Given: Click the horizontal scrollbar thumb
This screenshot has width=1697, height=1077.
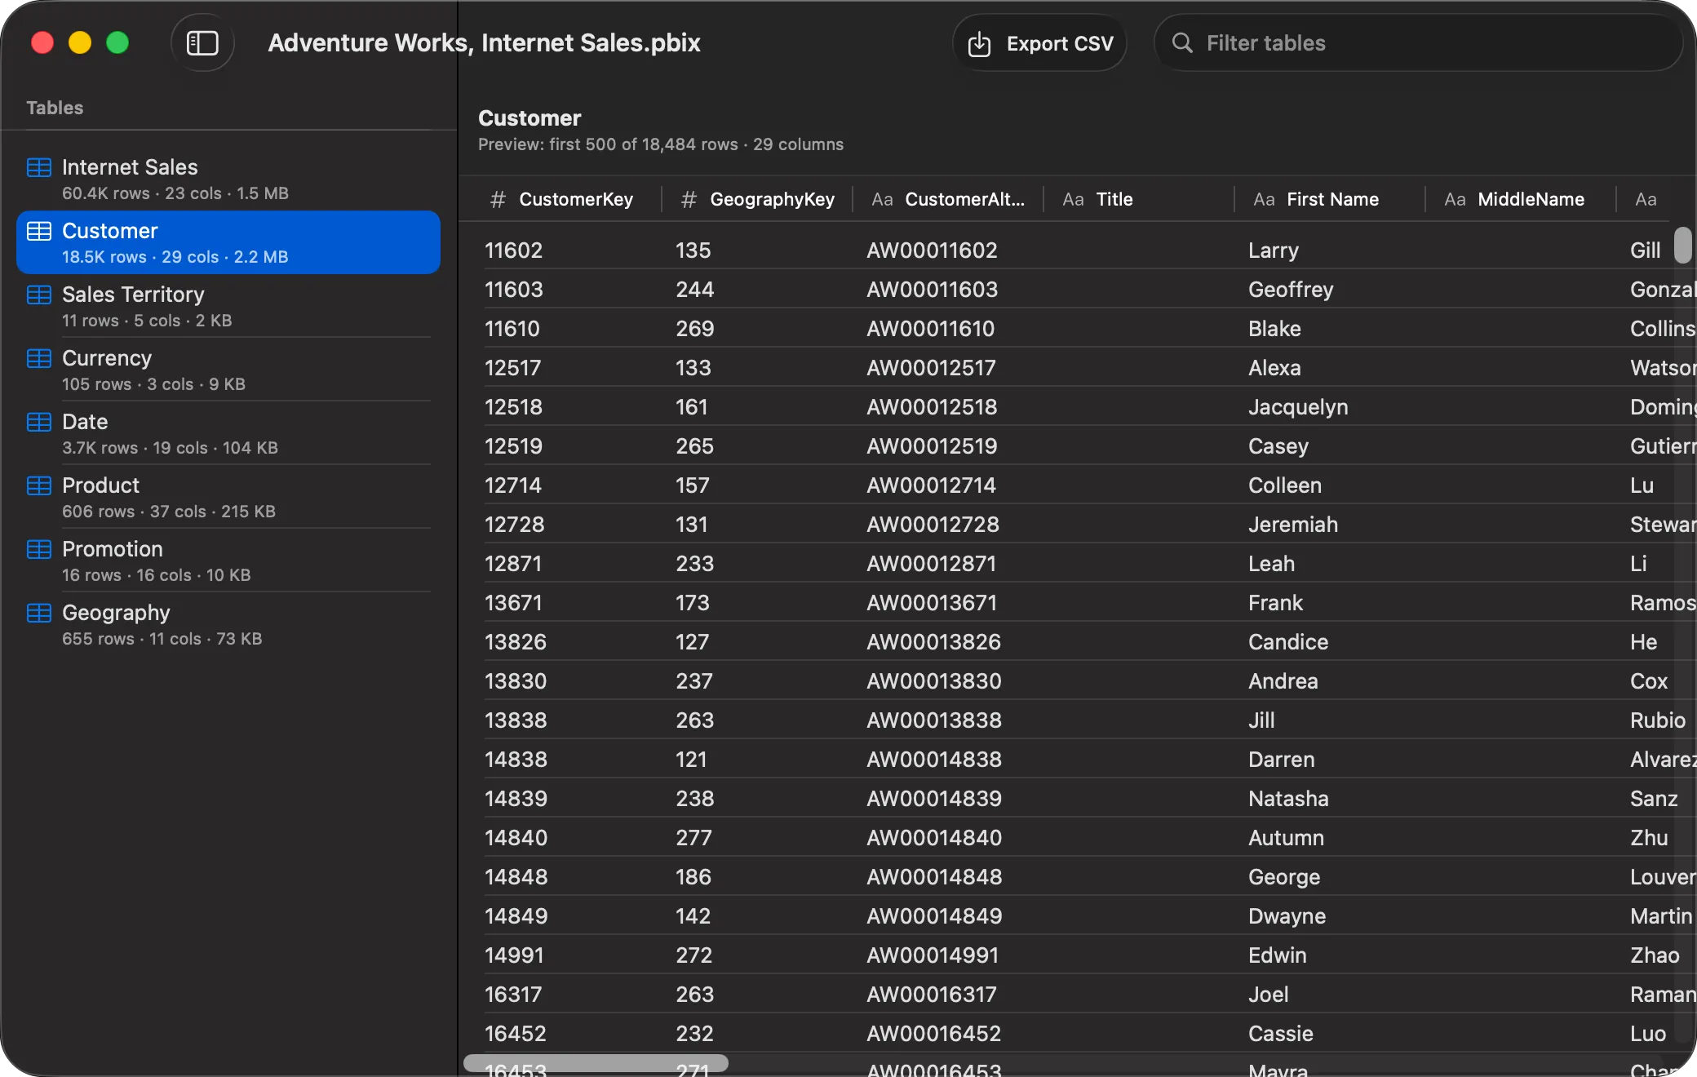Looking at the screenshot, I should pyautogui.click(x=596, y=1063).
